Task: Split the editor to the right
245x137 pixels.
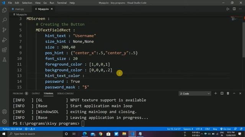Action: 234,9
